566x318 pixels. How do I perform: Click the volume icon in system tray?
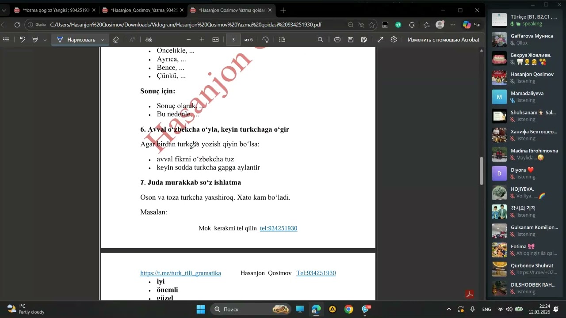(x=509, y=309)
